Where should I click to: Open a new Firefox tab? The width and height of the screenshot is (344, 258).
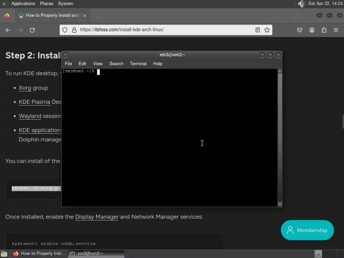click(x=97, y=15)
